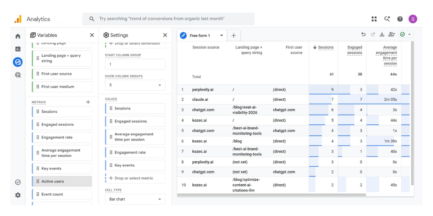Screen dimensions: 433x216
Task: Open the checkmark circle icon above Admin gear
Action: pyautogui.click(x=18, y=182)
